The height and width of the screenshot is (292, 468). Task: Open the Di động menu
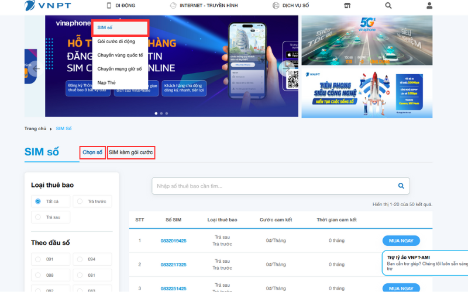(x=121, y=5)
